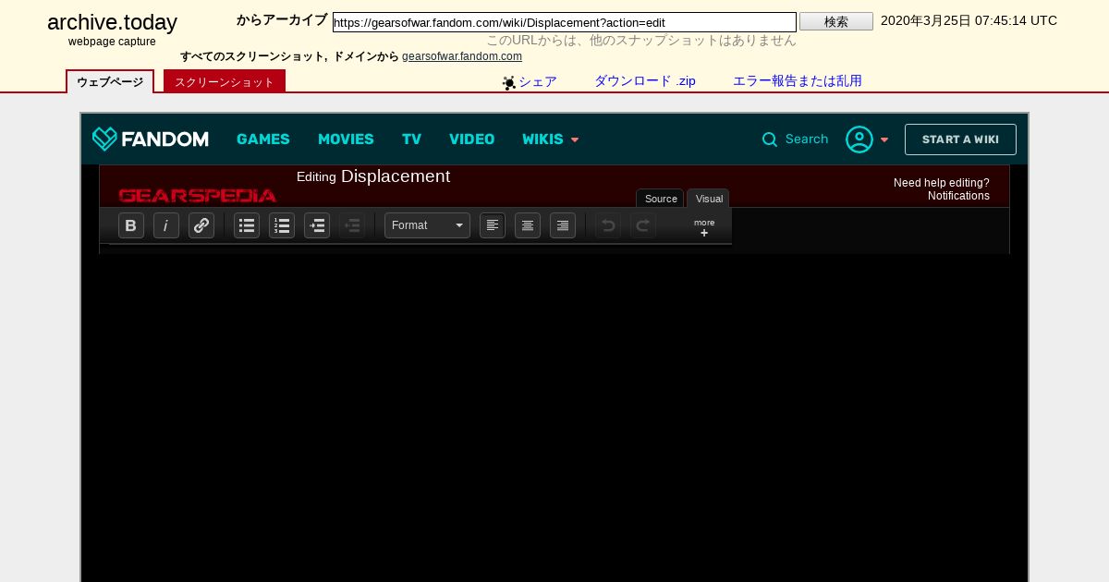This screenshot has height=582, width=1109.
Task: Click the archive URL input field
Action: tap(564, 22)
